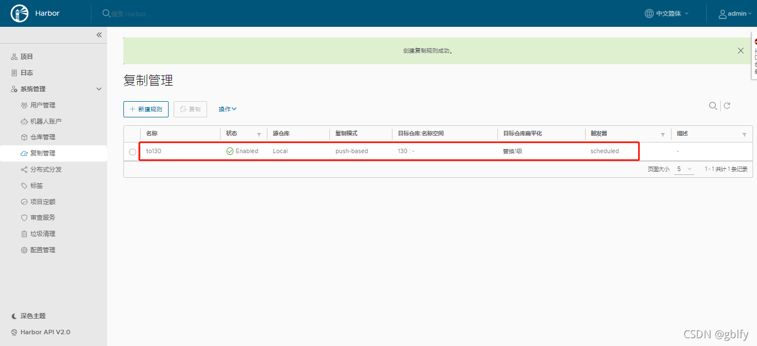Open the 描述 column filter icon
The width and height of the screenshot is (757, 346).
click(x=744, y=135)
